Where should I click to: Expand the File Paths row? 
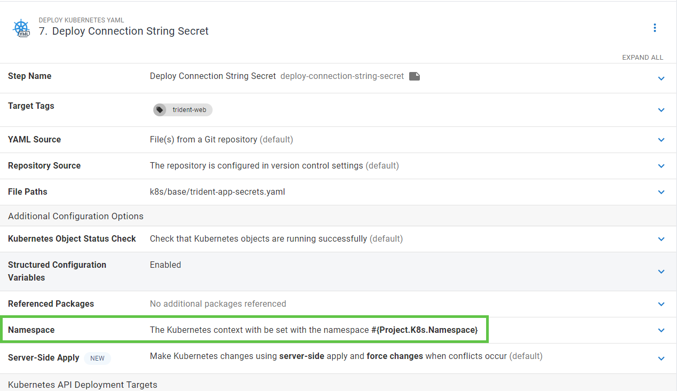point(661,192)
